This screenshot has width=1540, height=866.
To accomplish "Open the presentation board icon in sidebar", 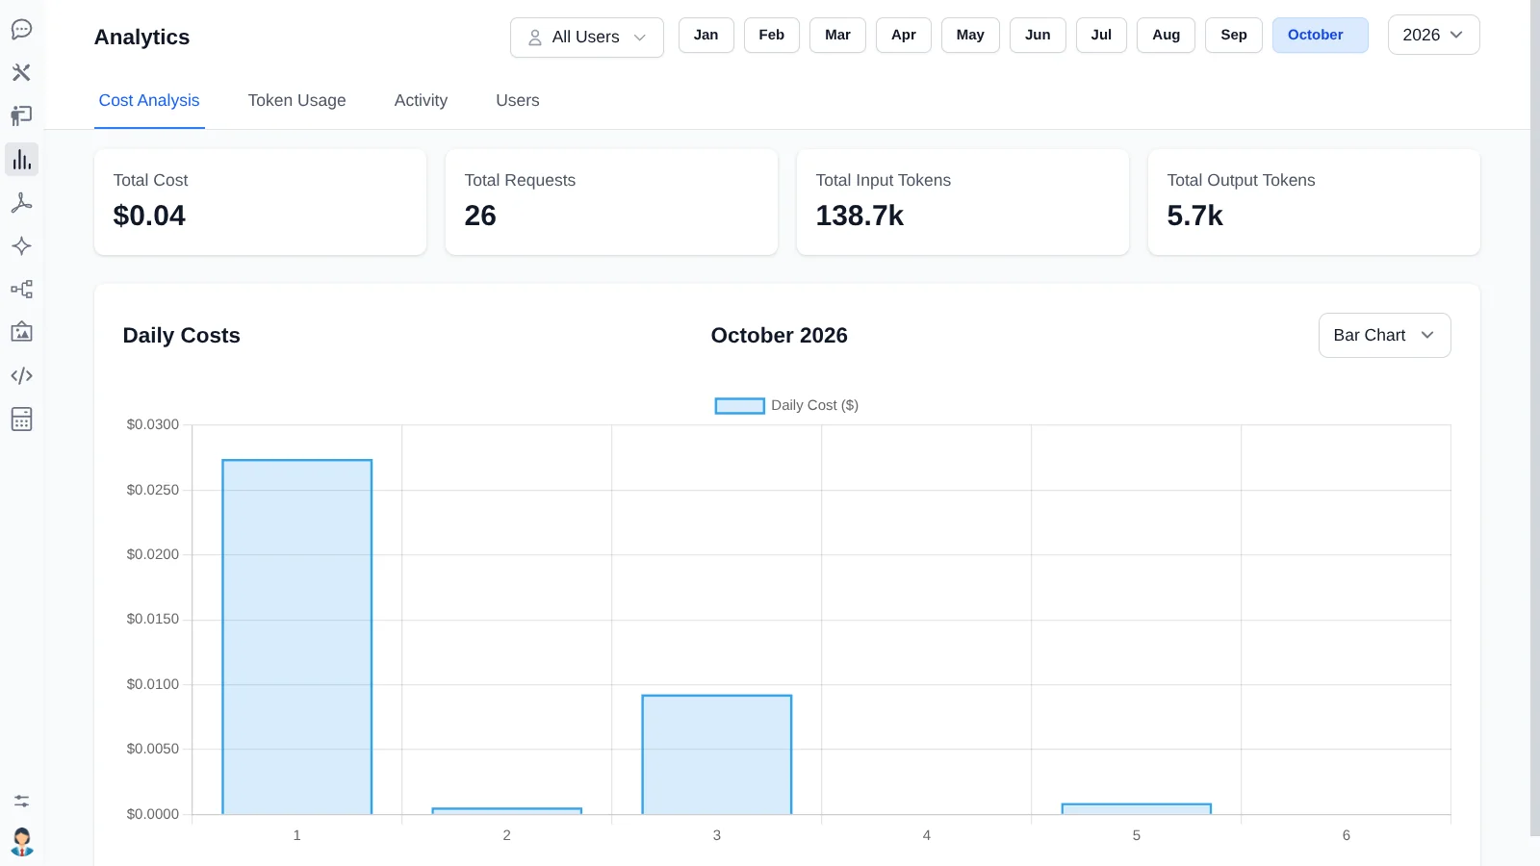I will (x=21, y=115).
